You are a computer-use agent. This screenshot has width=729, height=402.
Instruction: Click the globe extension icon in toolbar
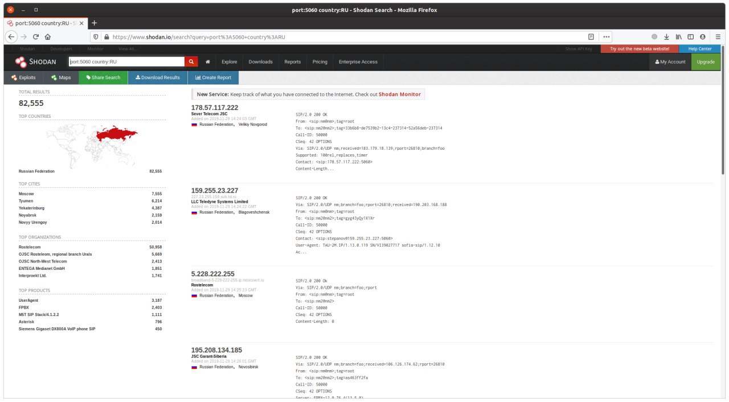pyautogui.click(x=654, y=36)
